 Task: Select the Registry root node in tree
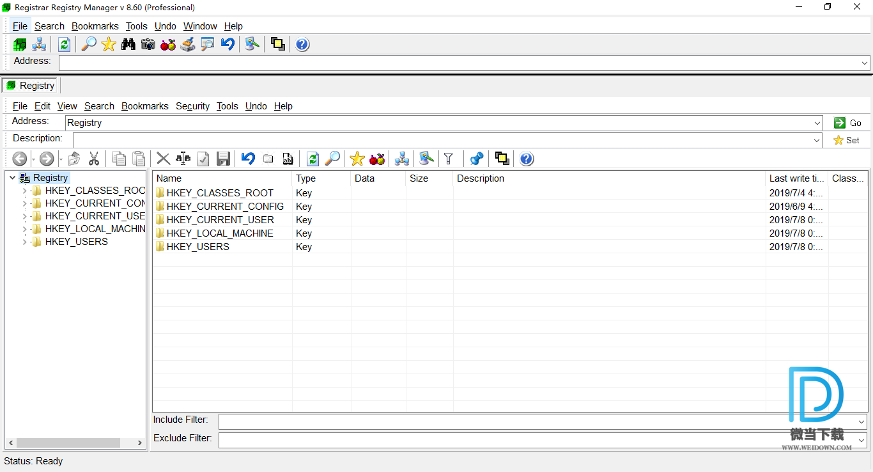pyautogui.click(x=50, y=178)
